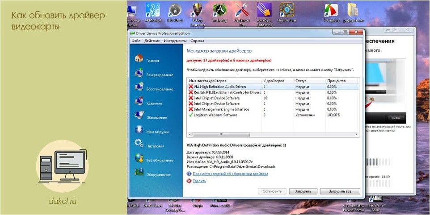Open the Настройки gears icon
The width and height of the screenshot is (430, 215).
139,144
